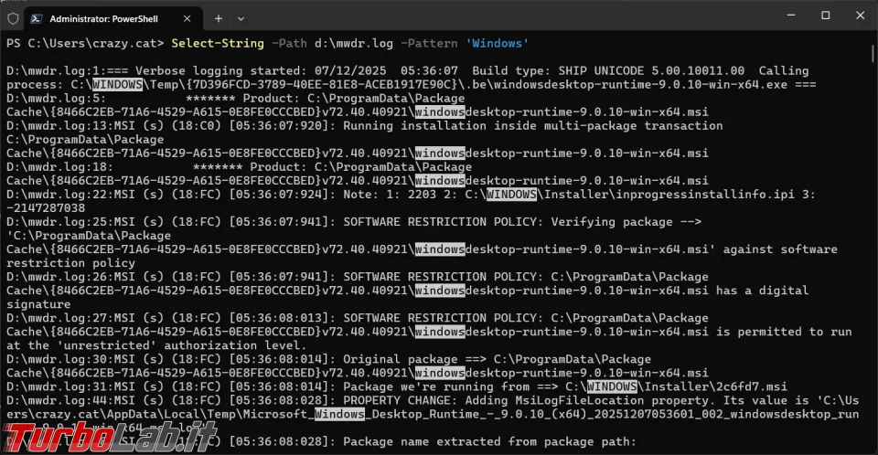Click the 'Windows' pattern string in the command
This screenshot has height=455, width=878.
tap(498, 43)
